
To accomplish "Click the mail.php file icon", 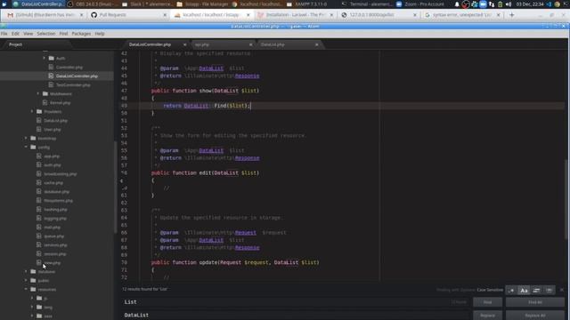I will (39, 228).
